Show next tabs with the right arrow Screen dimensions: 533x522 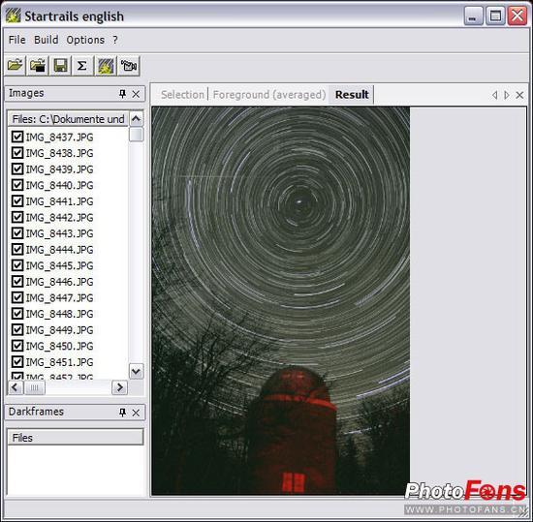507,95
